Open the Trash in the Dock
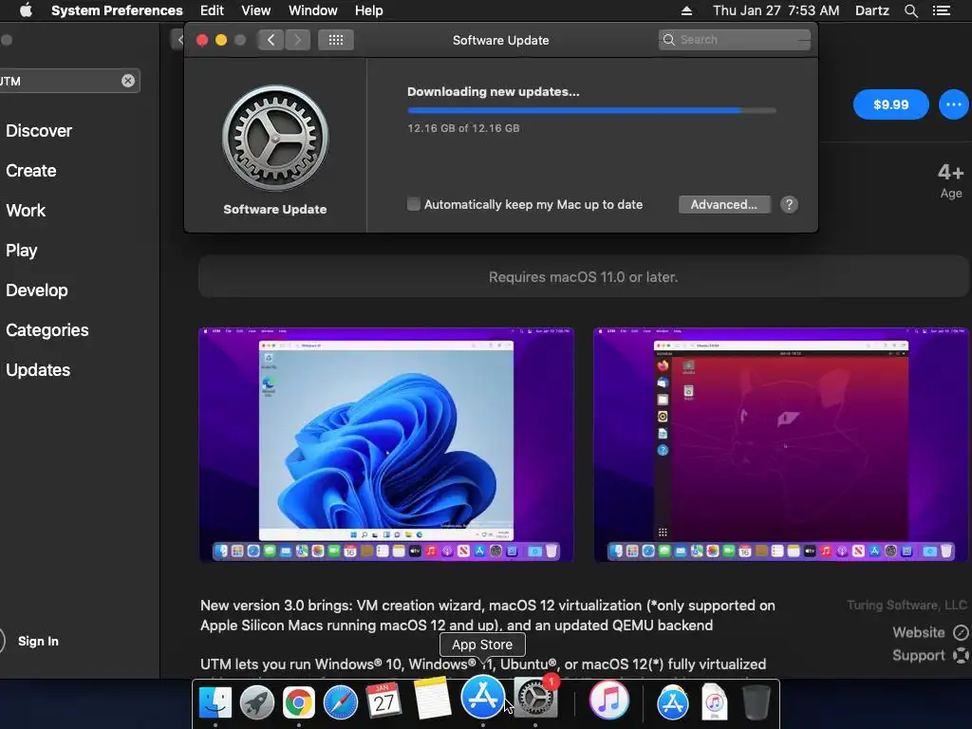This screenshot has height=729, width=972. point(757,702)
